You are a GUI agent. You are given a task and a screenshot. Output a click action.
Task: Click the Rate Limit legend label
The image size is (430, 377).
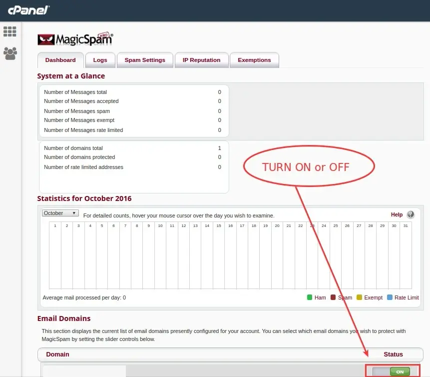click(x=407, y=297)
